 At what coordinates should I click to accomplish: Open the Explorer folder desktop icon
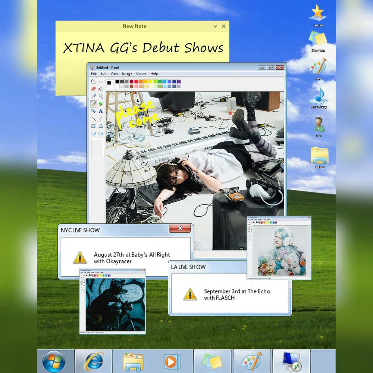(320, 157)
